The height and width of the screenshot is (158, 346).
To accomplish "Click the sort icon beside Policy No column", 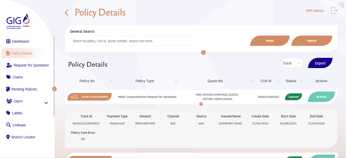I will point(111,81).
